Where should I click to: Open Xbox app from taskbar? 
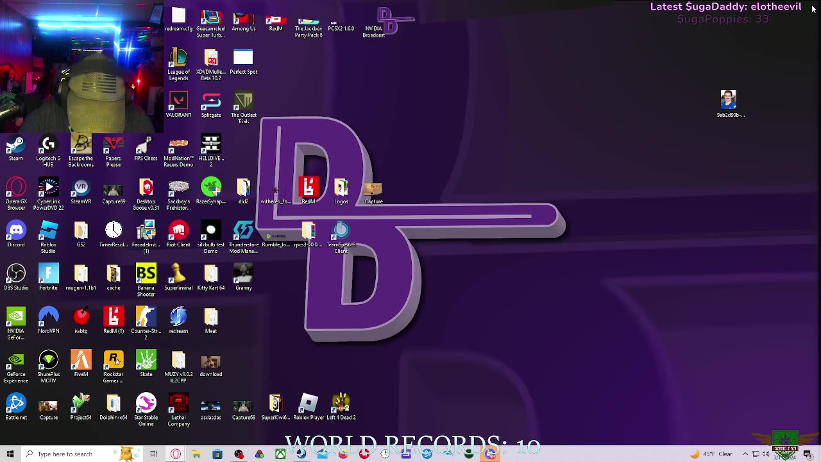point(280,454)
